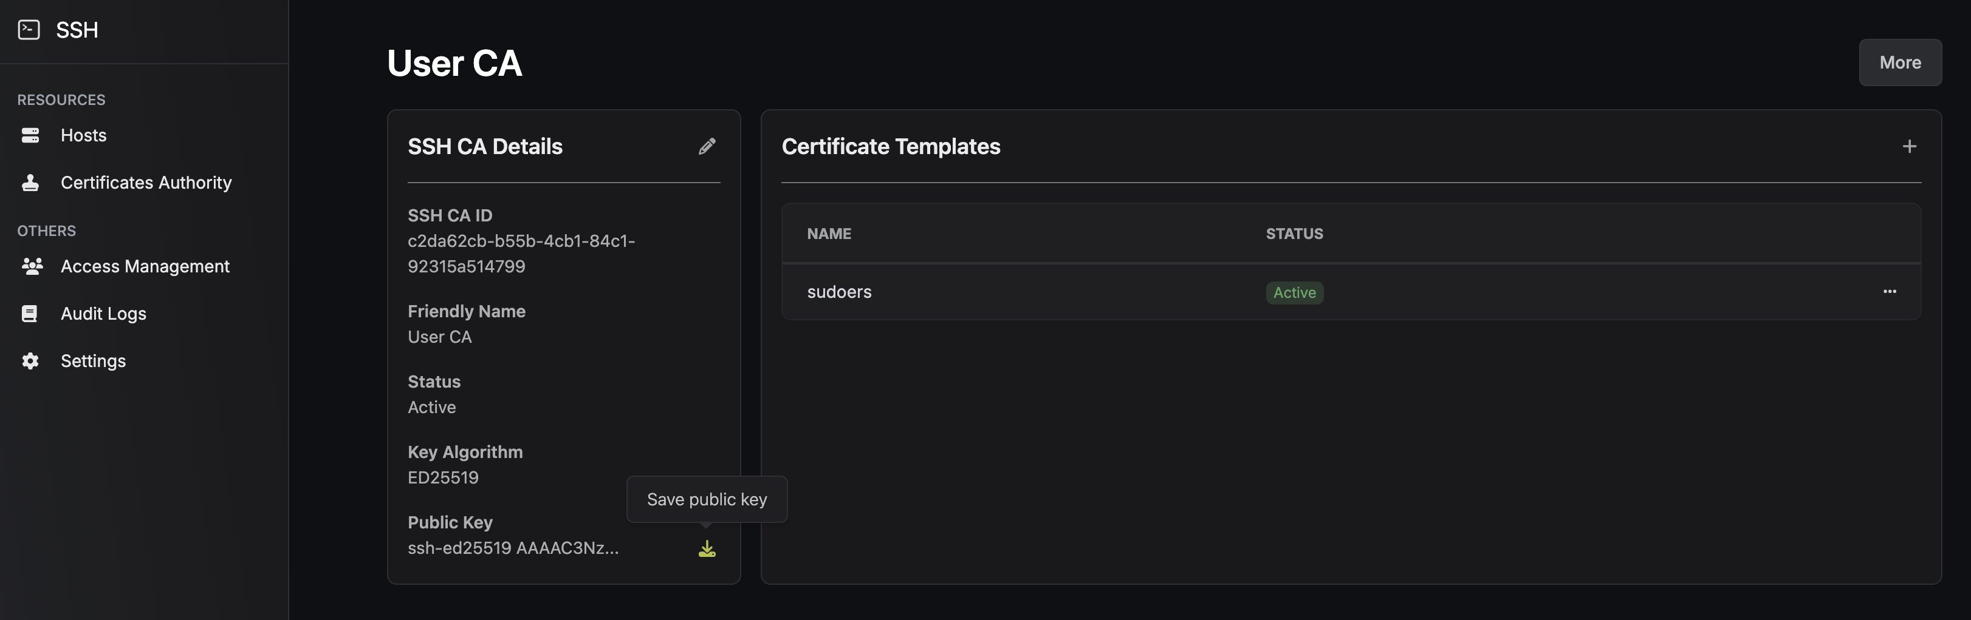Click the Hosts server icon
The width and height of the screenshot is (1971, 620).
pos(30,135)
